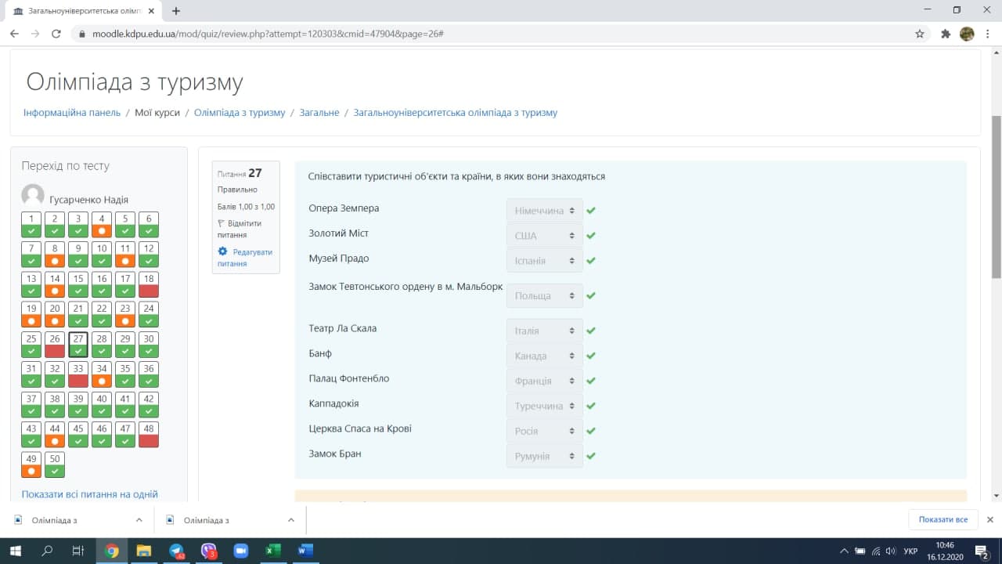Open Загальноуніверситетська олімпіада з туризму breadcrumb
Screen dimensions: 1002x564
pos(456,113)
